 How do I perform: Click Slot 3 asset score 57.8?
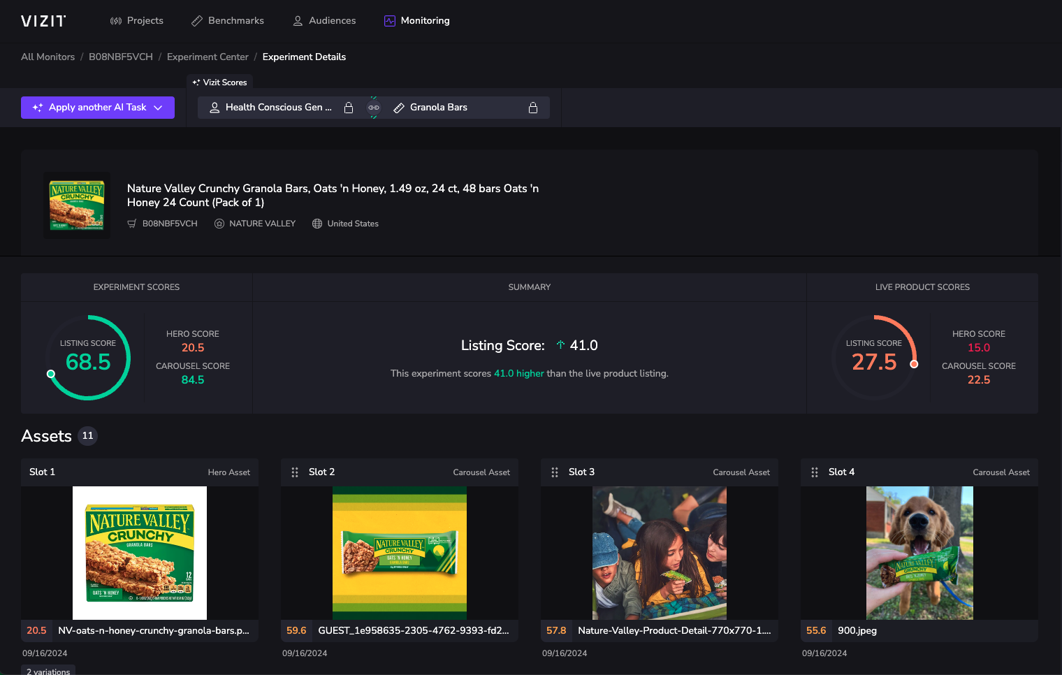(x=556, y=631)
